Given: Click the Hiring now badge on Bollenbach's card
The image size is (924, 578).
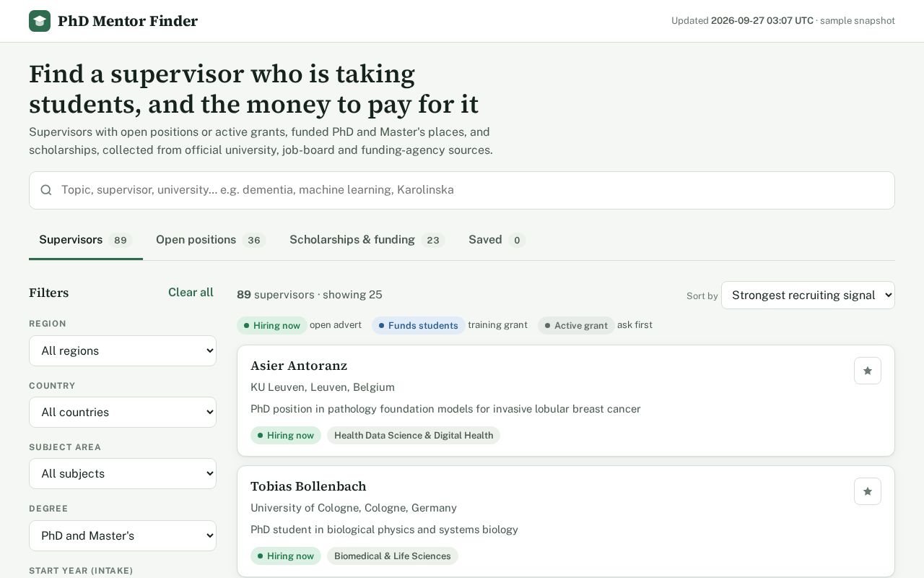Looking at the screenshot, I should (286, 556).
